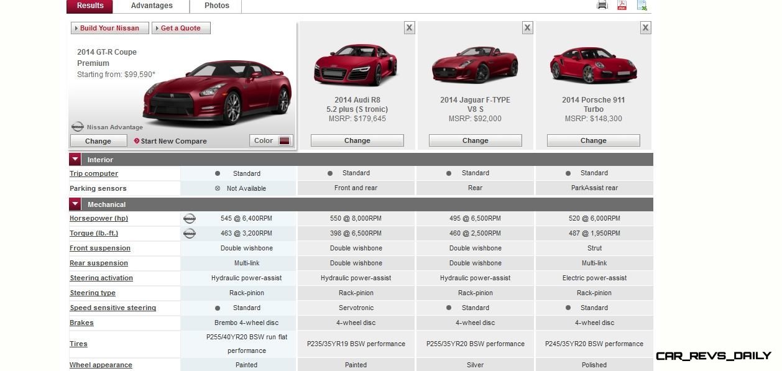The image size is (782, 371).
Task: Open Steering type definition link
Action: coord(93,293)
